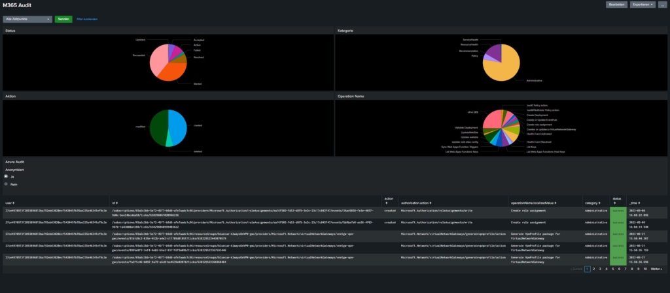
Task: Click the teal deleted slice in Aktion pie
Action: pos(169,142)
